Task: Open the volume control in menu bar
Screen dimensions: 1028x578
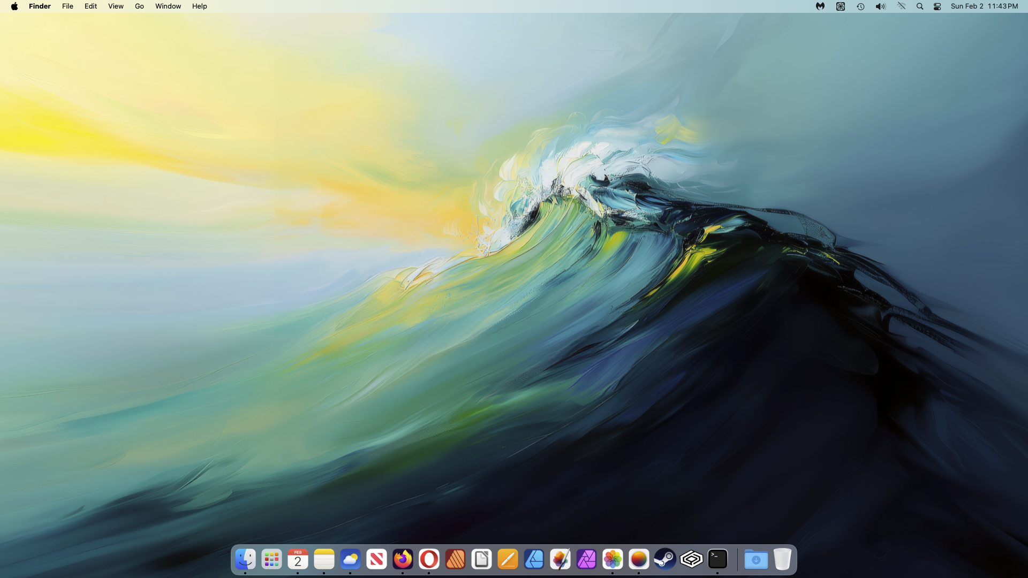Action: tap(880, 6)
